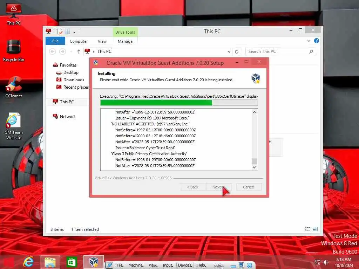This screenshot has height=269, width=359.
Task: Click the search magnifier icon in Explorer
Action: (311, 51)
